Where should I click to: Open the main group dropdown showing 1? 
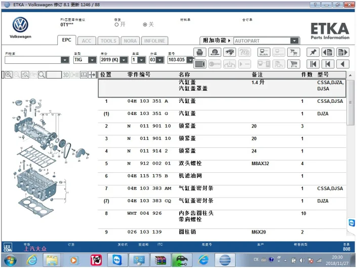coord(142,60)
